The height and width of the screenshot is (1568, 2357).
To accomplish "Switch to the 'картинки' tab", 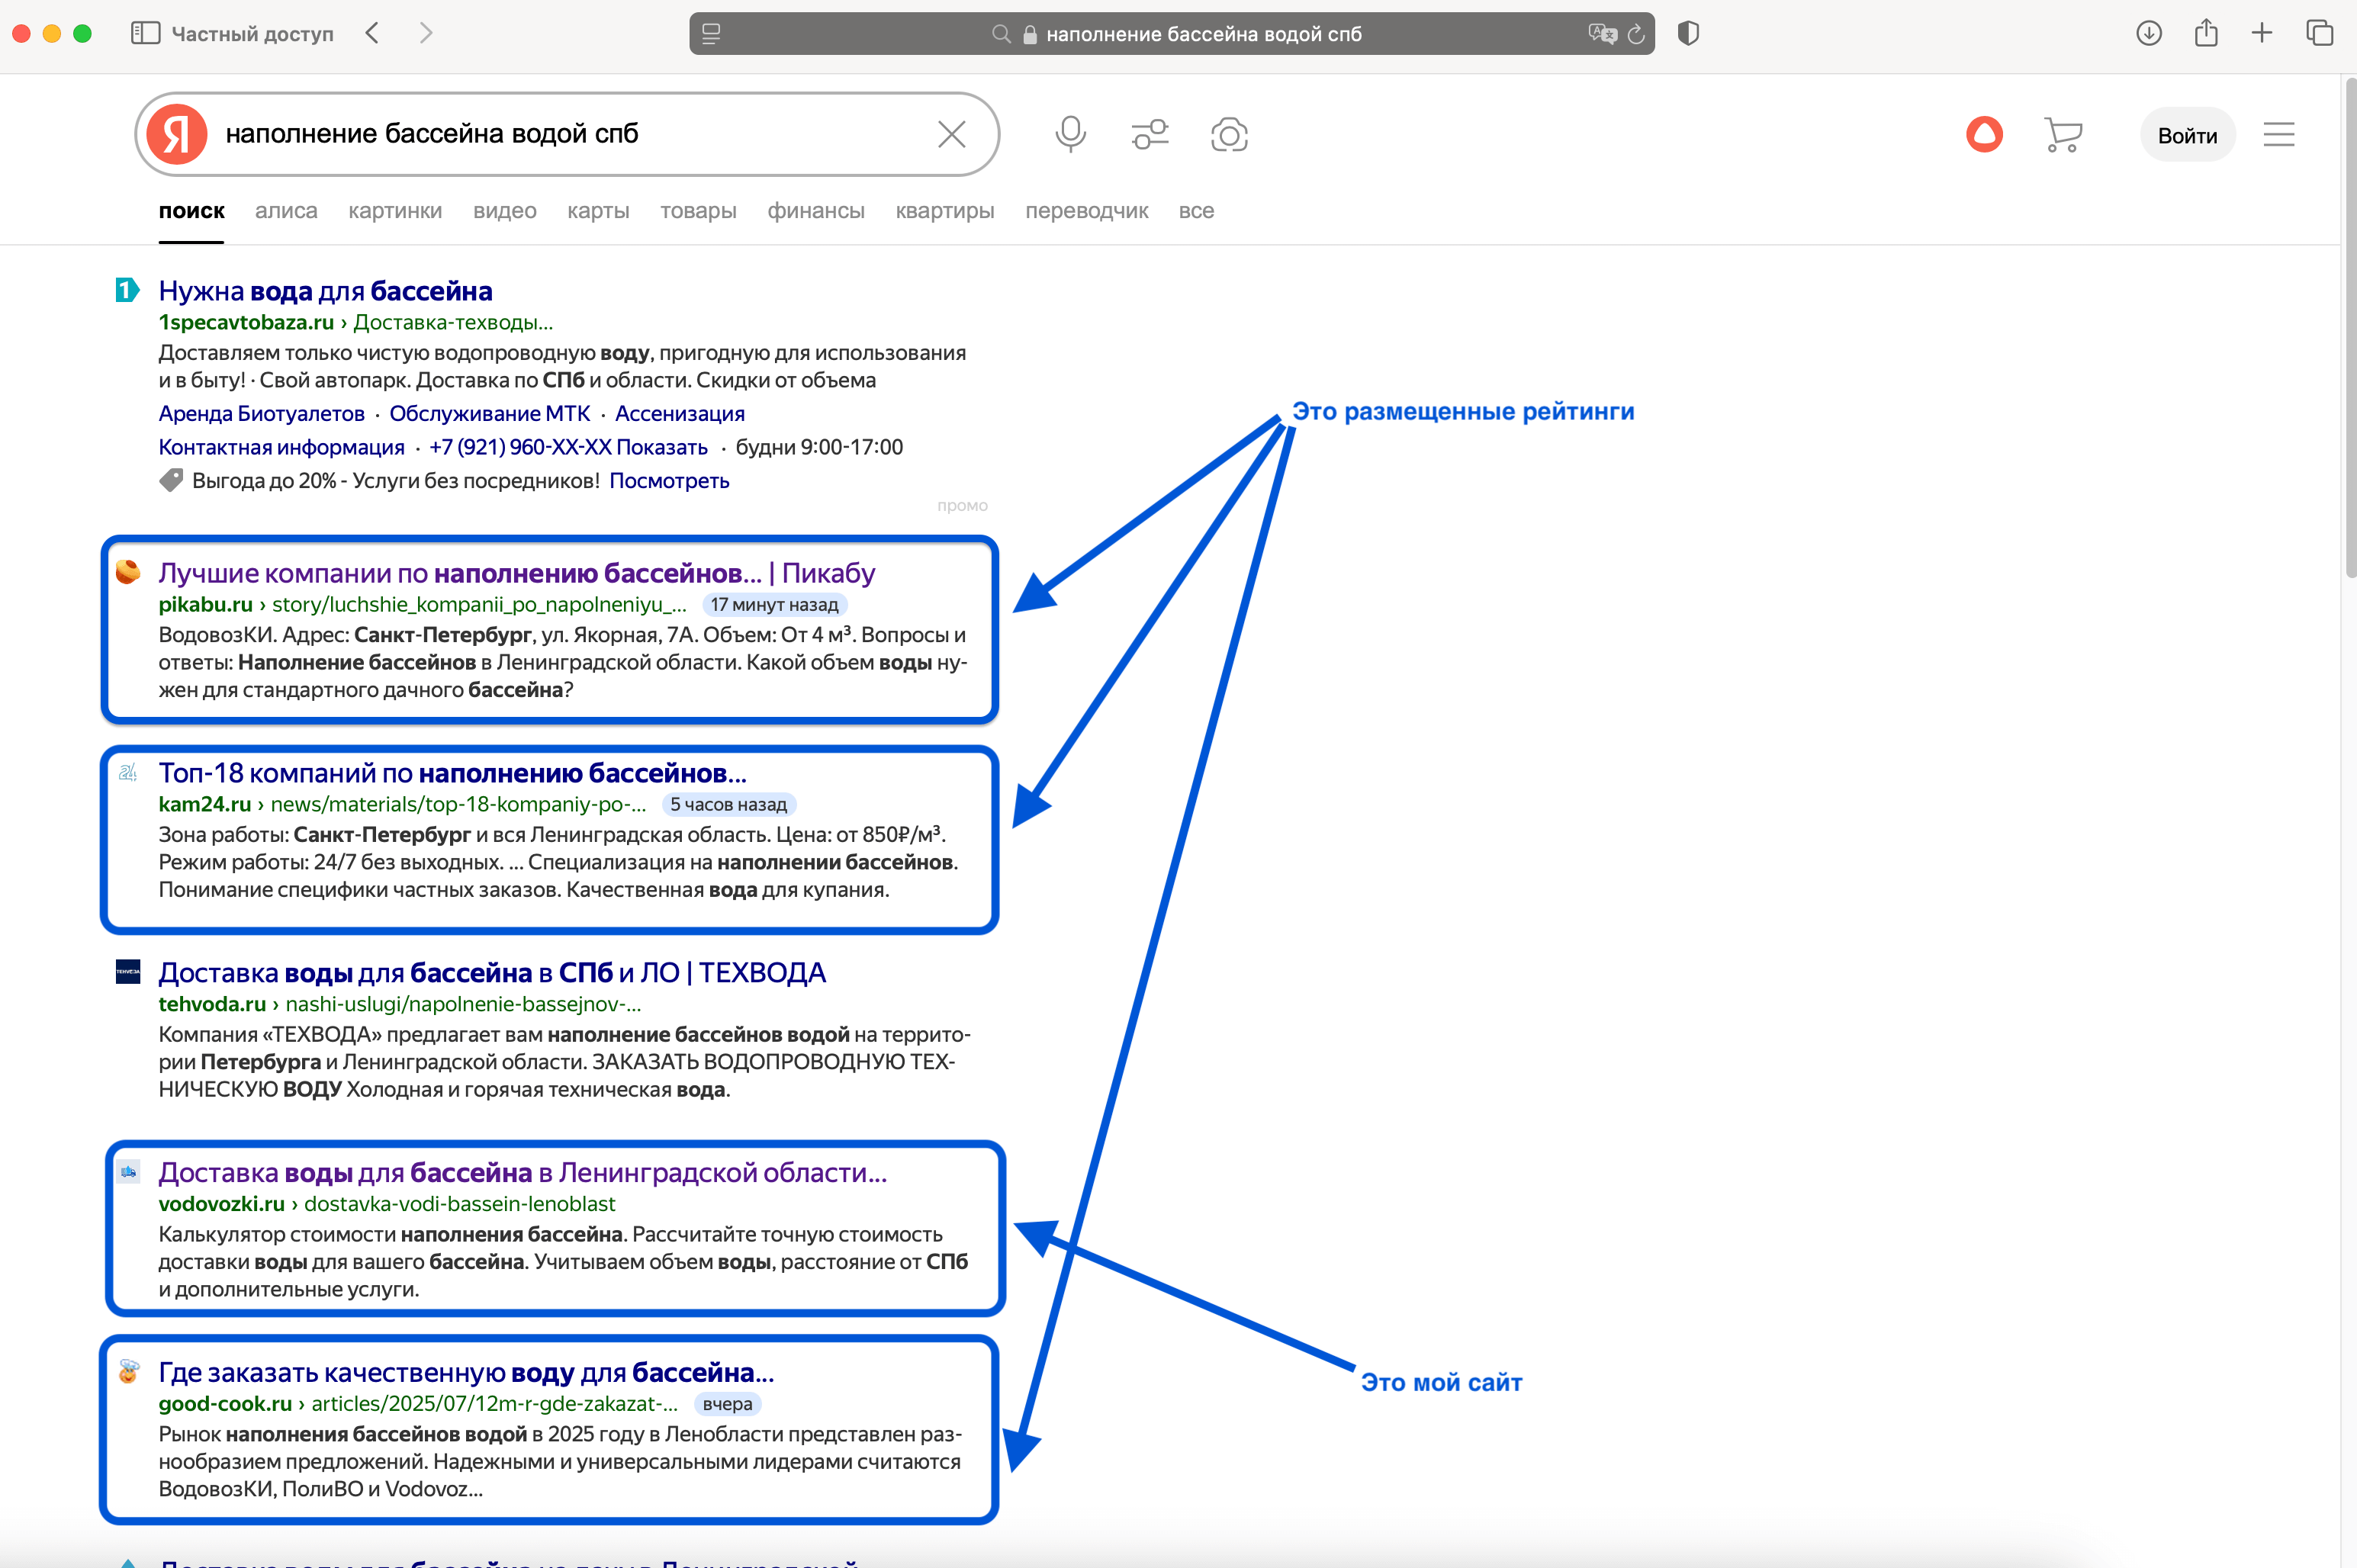I will coord(395,211).
